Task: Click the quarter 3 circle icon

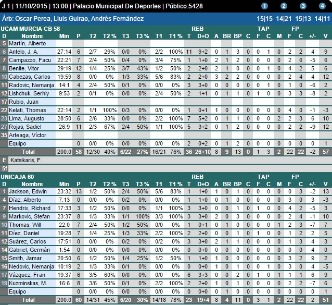Action: point(303,6)
